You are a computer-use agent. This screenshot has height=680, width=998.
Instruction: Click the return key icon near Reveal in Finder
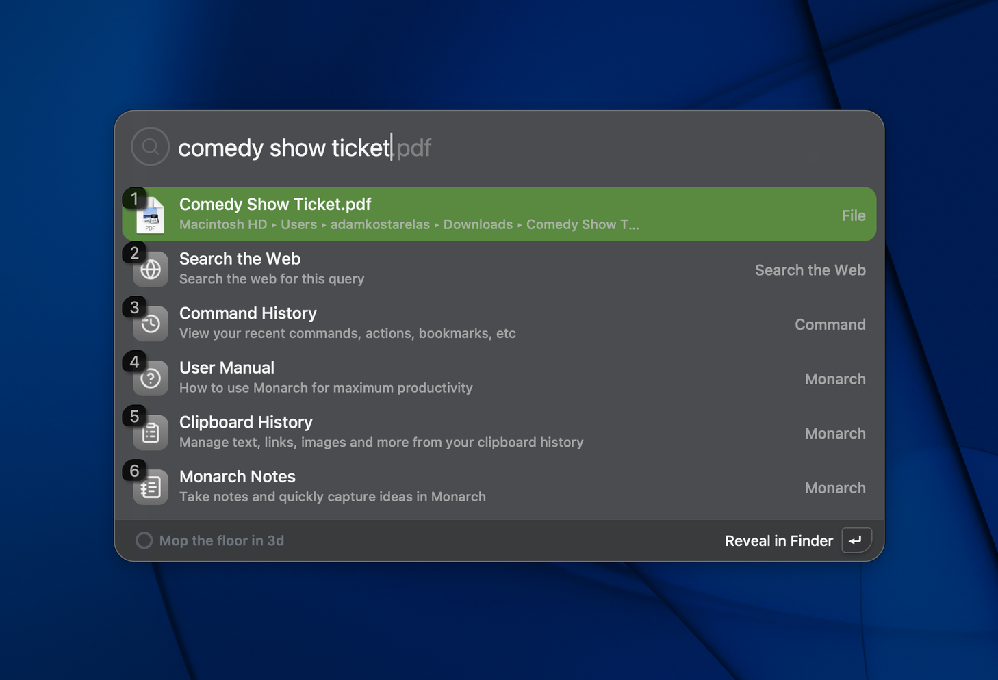pyautogui.click(x=856, y=540)
